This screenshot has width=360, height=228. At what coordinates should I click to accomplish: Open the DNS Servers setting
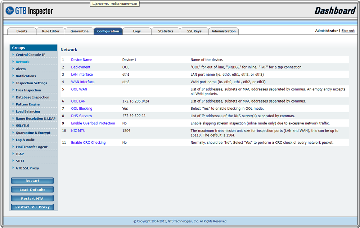(81, 116)
